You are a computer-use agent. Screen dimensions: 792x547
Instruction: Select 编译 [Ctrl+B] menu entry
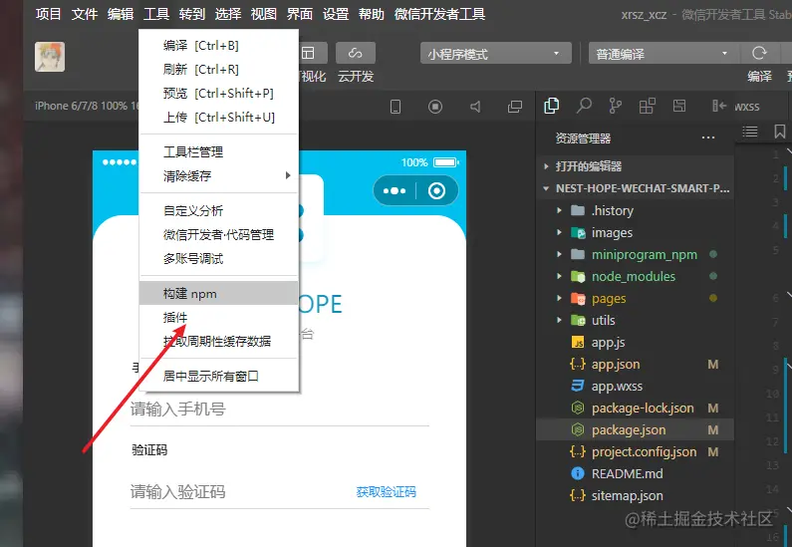coord(219,46)
